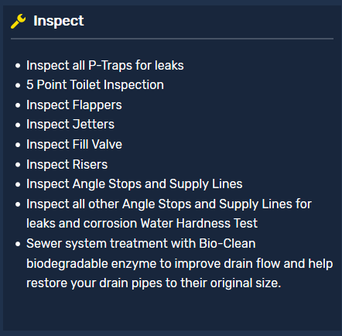Click the bullet next to 'Inspect Fill Valve'
The height and width of the screenshot is (336, 342).
tap(18, 145)
